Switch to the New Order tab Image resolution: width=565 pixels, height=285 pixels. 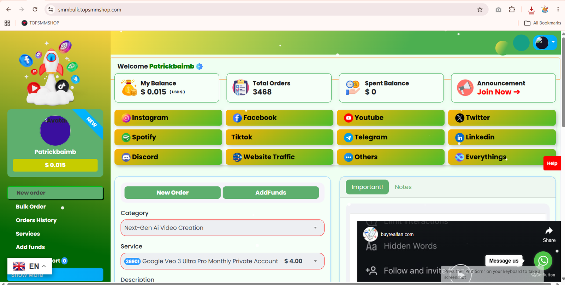coord(173,193)
